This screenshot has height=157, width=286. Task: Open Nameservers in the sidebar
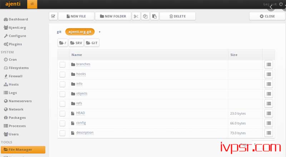18,101
